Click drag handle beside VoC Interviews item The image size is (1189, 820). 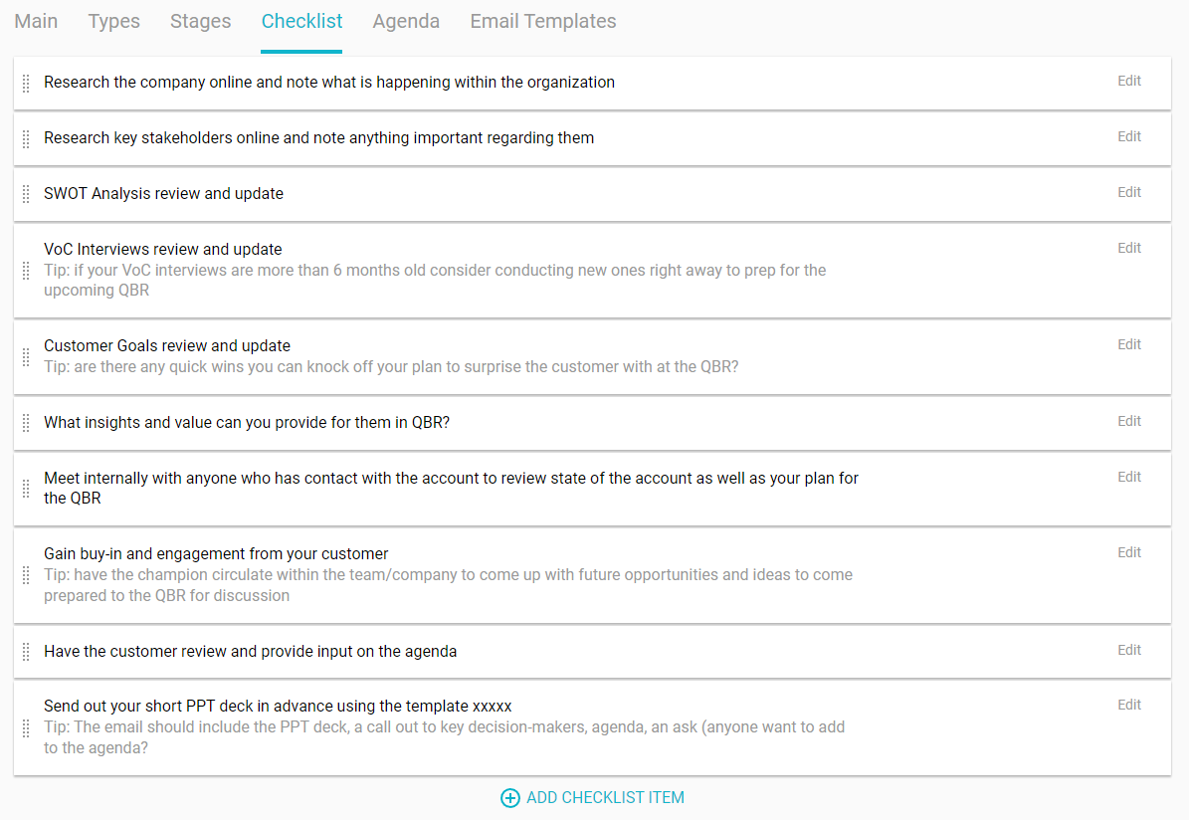(26, 271)
